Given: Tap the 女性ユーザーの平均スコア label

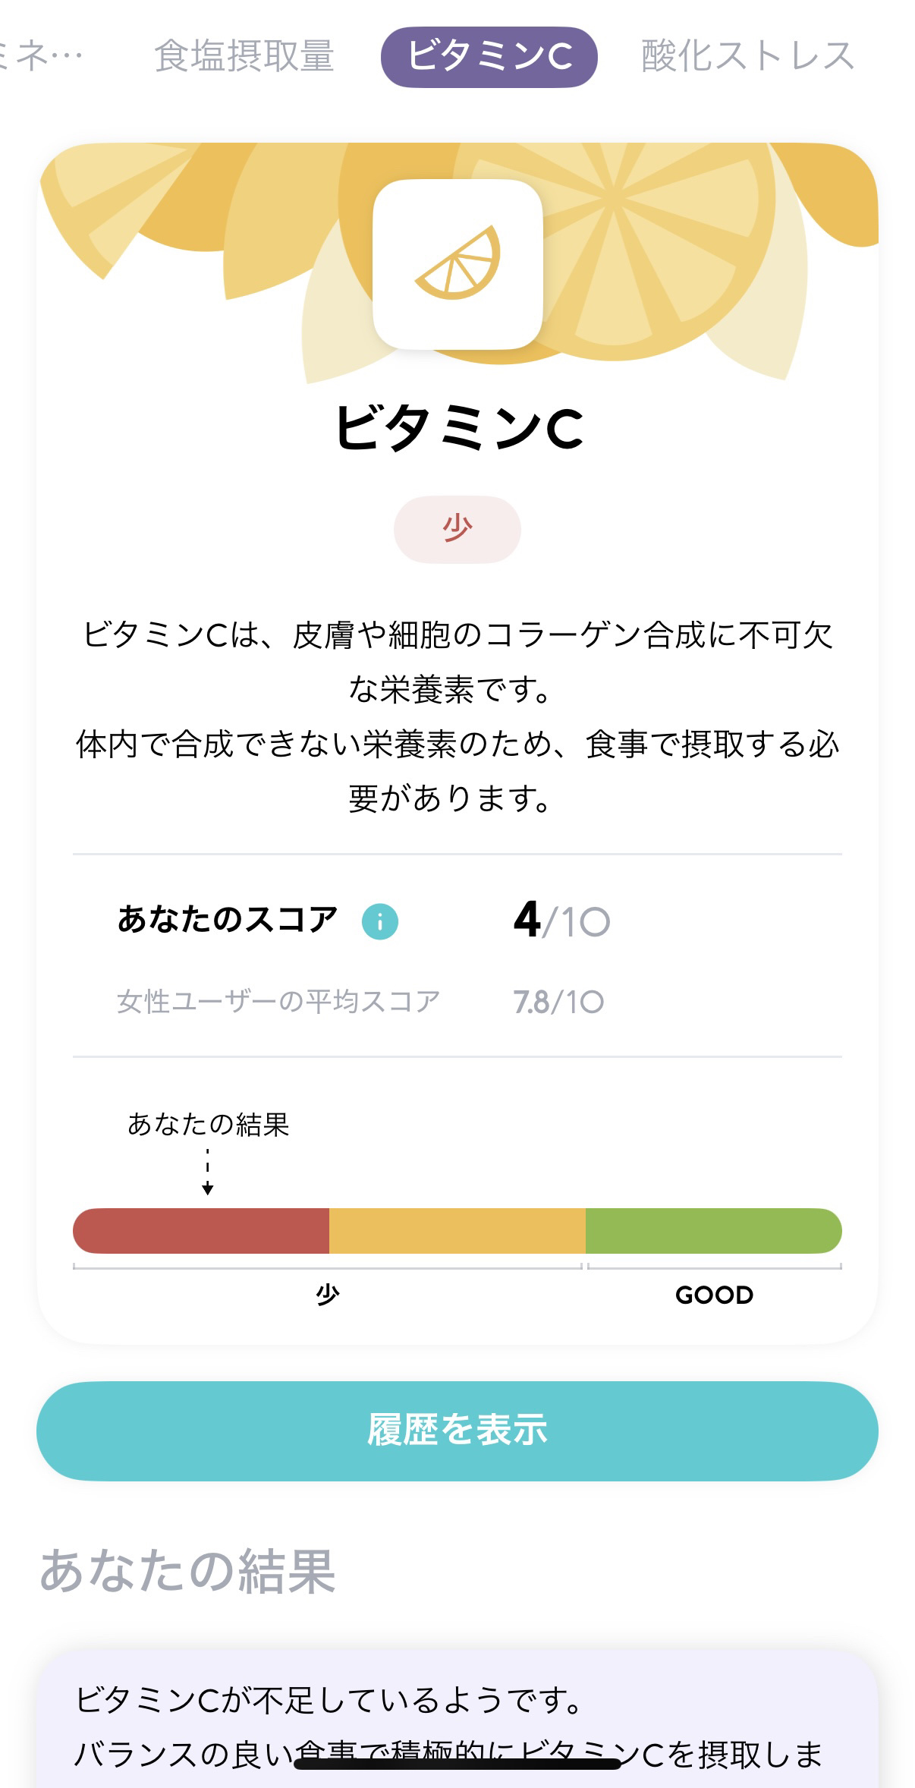Looking at the screenshot, I should 278,1002.
